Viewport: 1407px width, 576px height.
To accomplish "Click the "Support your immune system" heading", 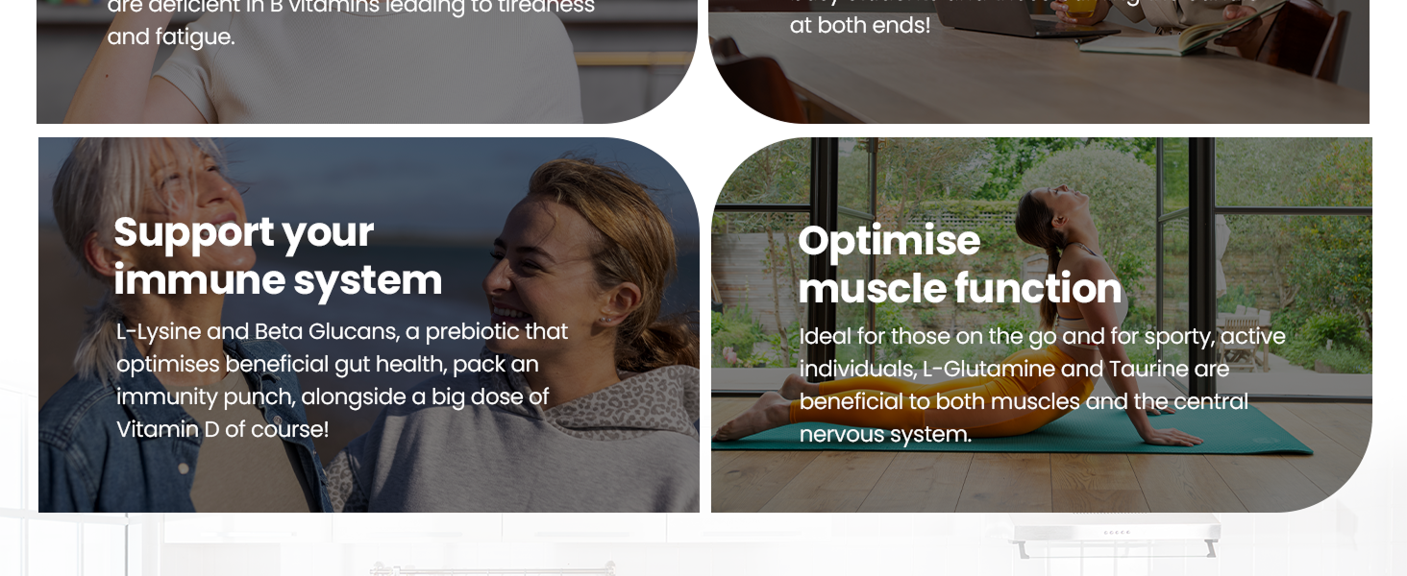I will (x=278, y=256).
